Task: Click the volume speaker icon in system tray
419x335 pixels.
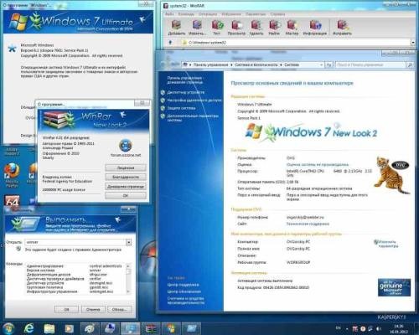Action: tap(379, 328)
